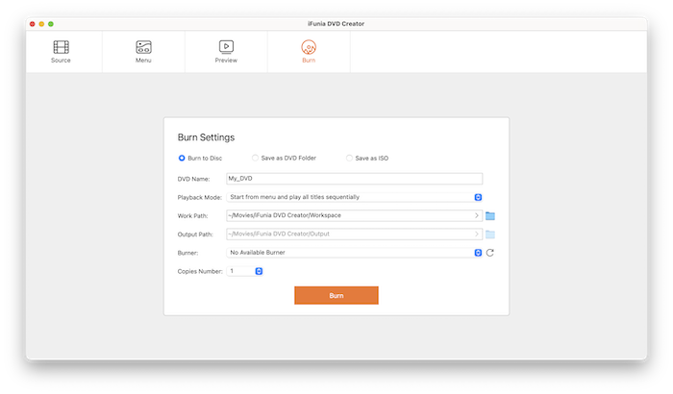Viewport: 673px width, 394px height.
Task: Expand the Burner dropdown list
Action: 477,253
